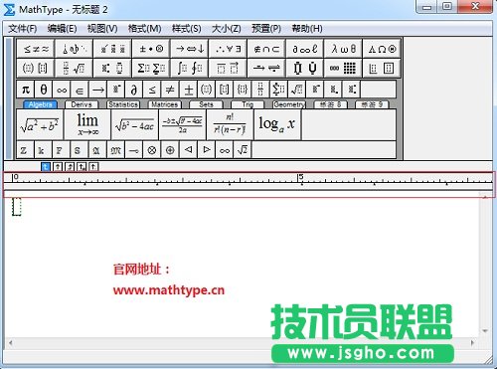Open the 格式(M) menu
Screen dimensions: 497x369
tap(145, 29)
